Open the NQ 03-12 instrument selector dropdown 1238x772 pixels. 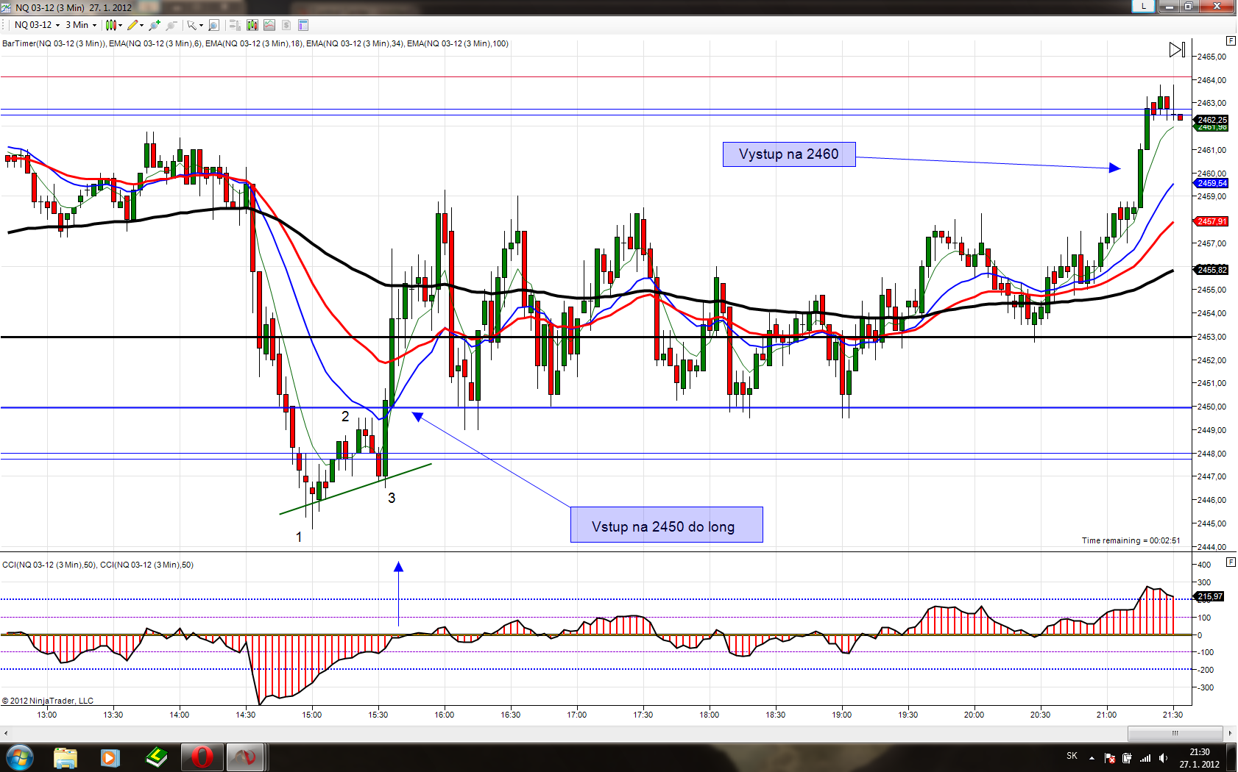point(37,25)
